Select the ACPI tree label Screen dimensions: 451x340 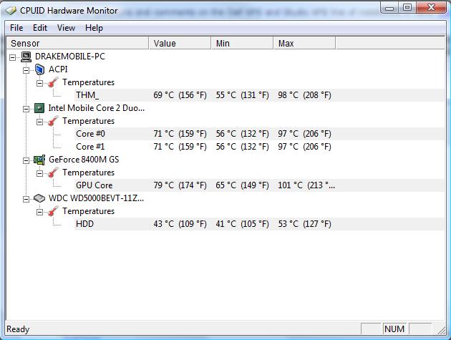coord(58,69)
